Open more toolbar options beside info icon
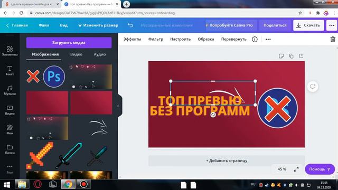 click(x=268, y=39)
